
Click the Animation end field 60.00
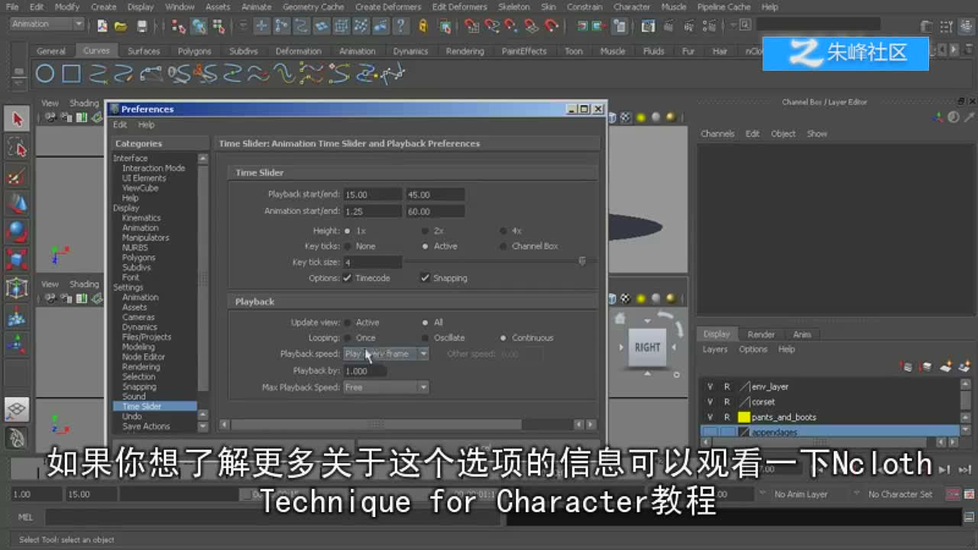tap(435, 212)
